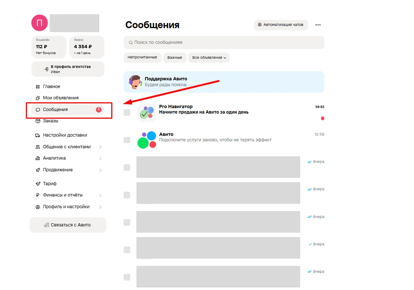414x290 pixels.
Task: Click the login arrow icon in В профиль агентства
Action: click(46, 69)
